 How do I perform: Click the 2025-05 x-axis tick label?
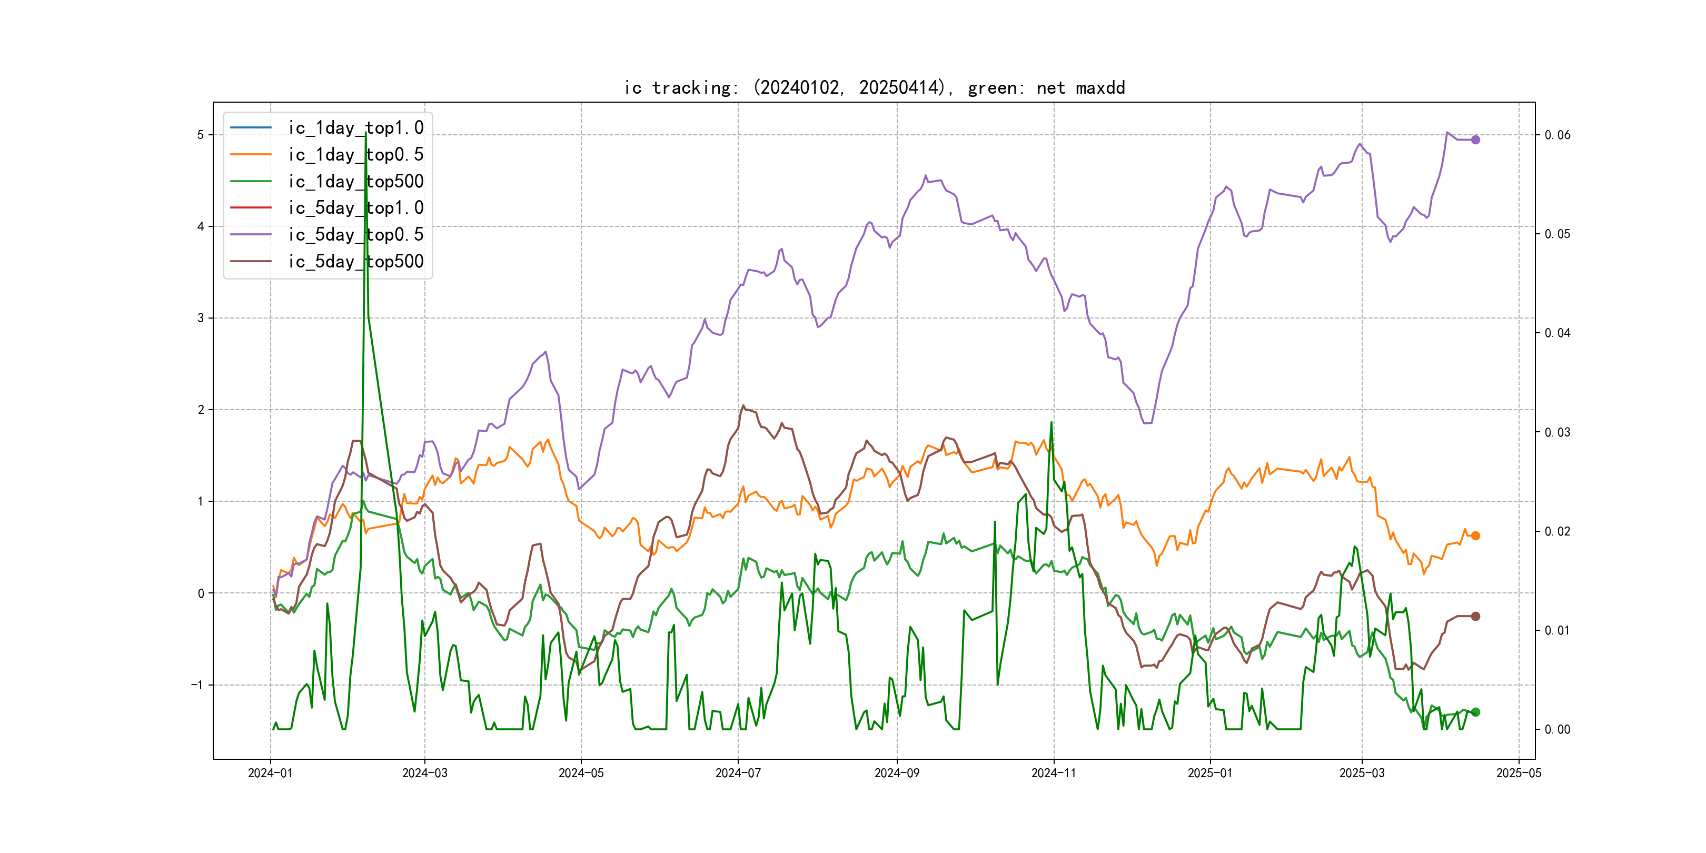click(1518, 773)
